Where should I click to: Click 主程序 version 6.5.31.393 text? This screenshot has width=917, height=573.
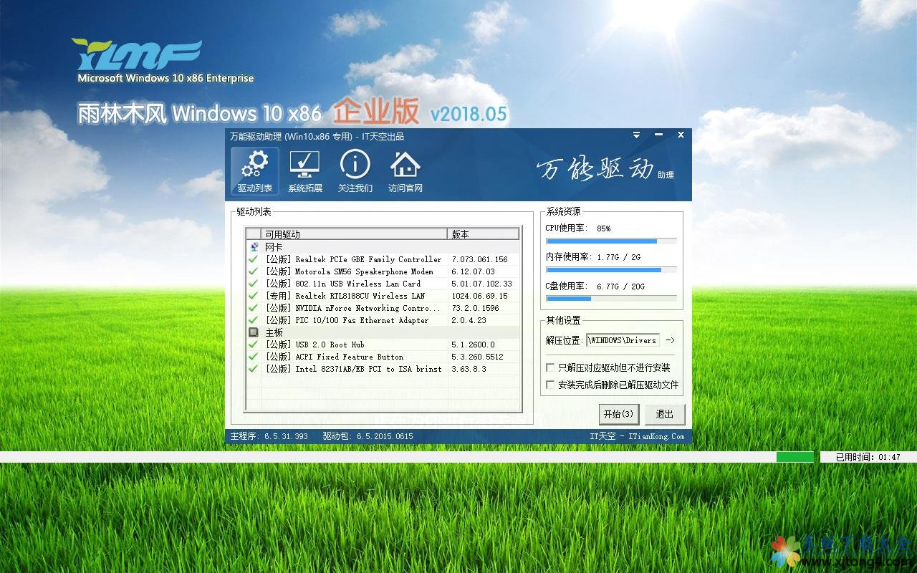tap(269, 436)
